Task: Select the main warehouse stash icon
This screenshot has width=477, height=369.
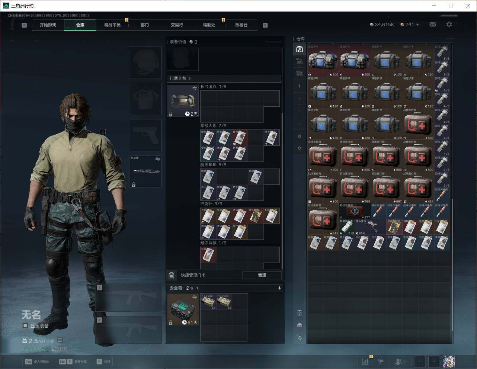Action: click(x=300, y=49)
